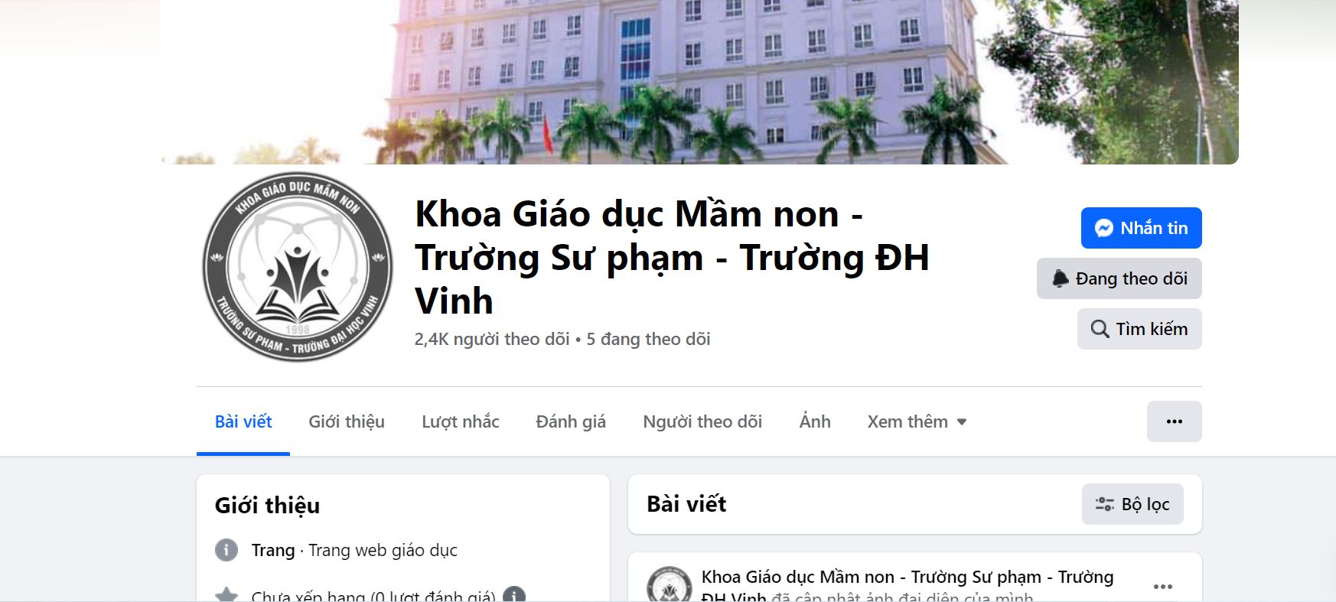Go to the Người theo dõi tab
Viewport: 1336px width, 602px height.
pyautogui.click(x=702, y=421)
